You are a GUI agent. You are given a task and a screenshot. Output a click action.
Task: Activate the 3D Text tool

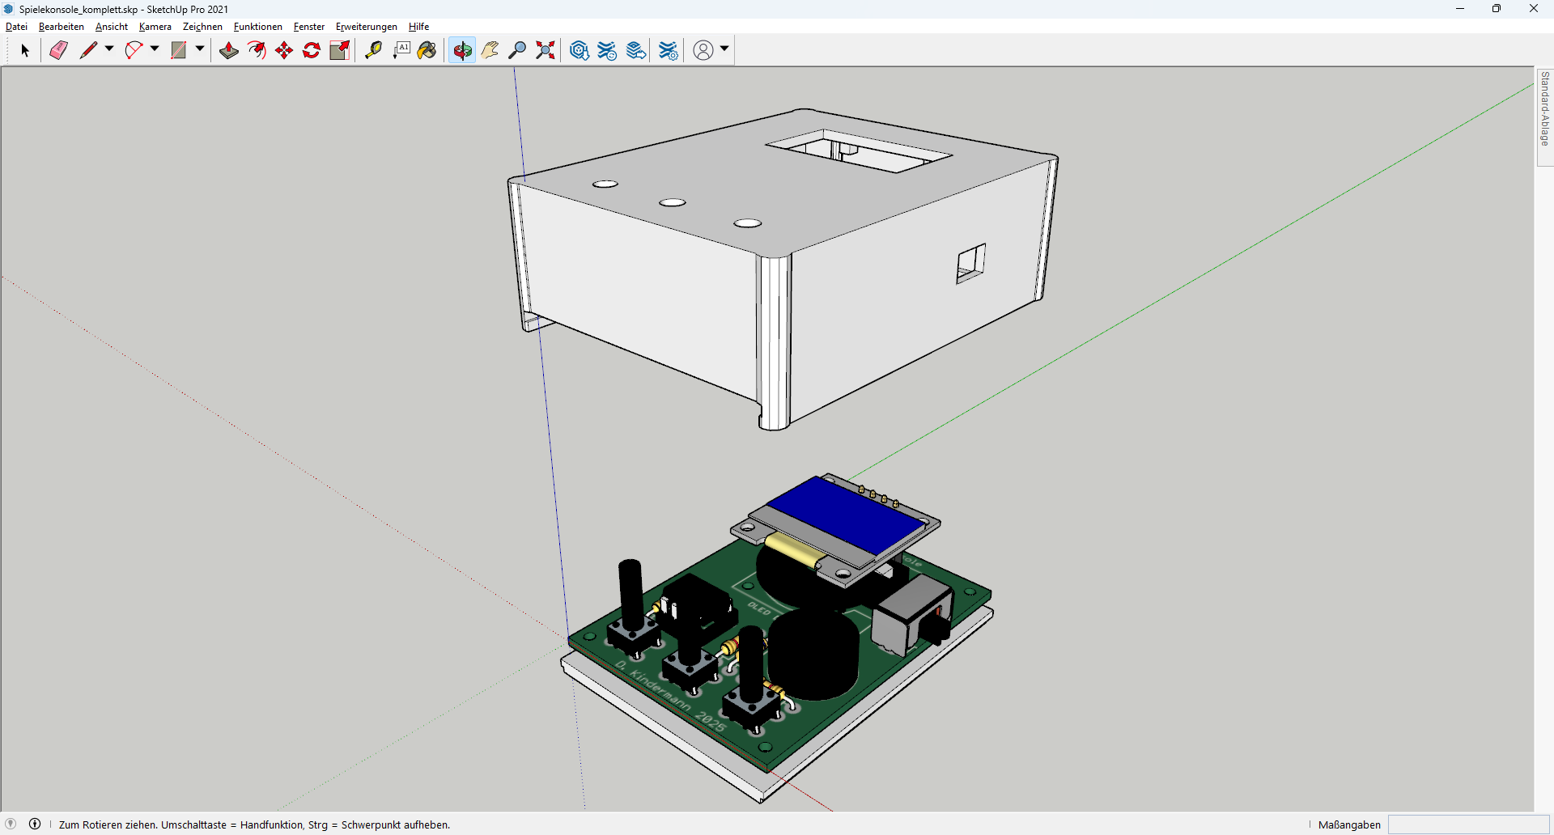coord(402,49)
